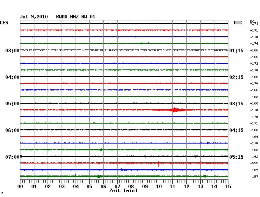
Task: Select the CES column header
Action: [4, 23]
